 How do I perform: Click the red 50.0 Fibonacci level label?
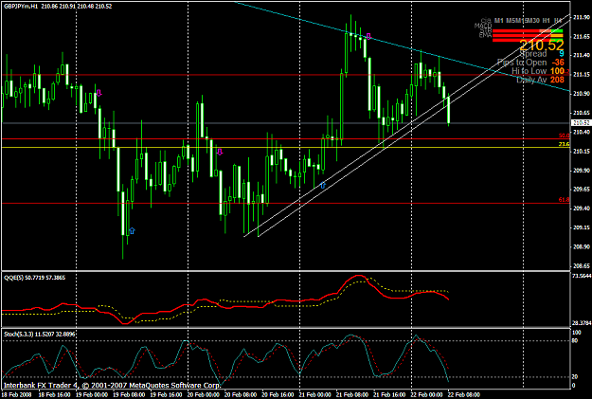click(x=565, y=136)
